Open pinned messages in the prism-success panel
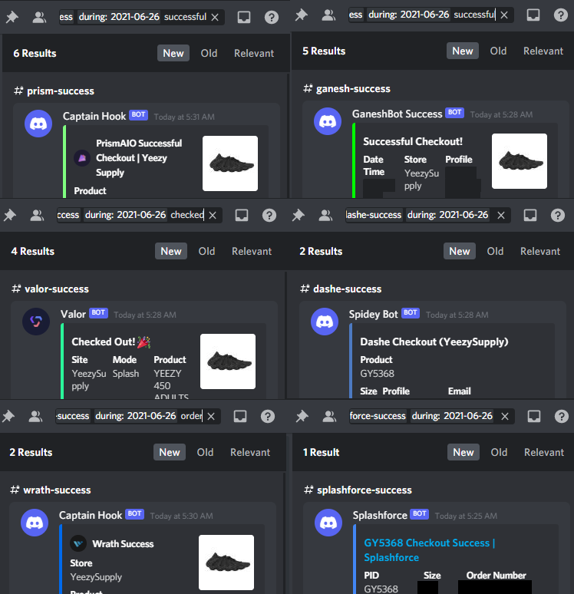The image size is (574, 594). coord(12,17)
